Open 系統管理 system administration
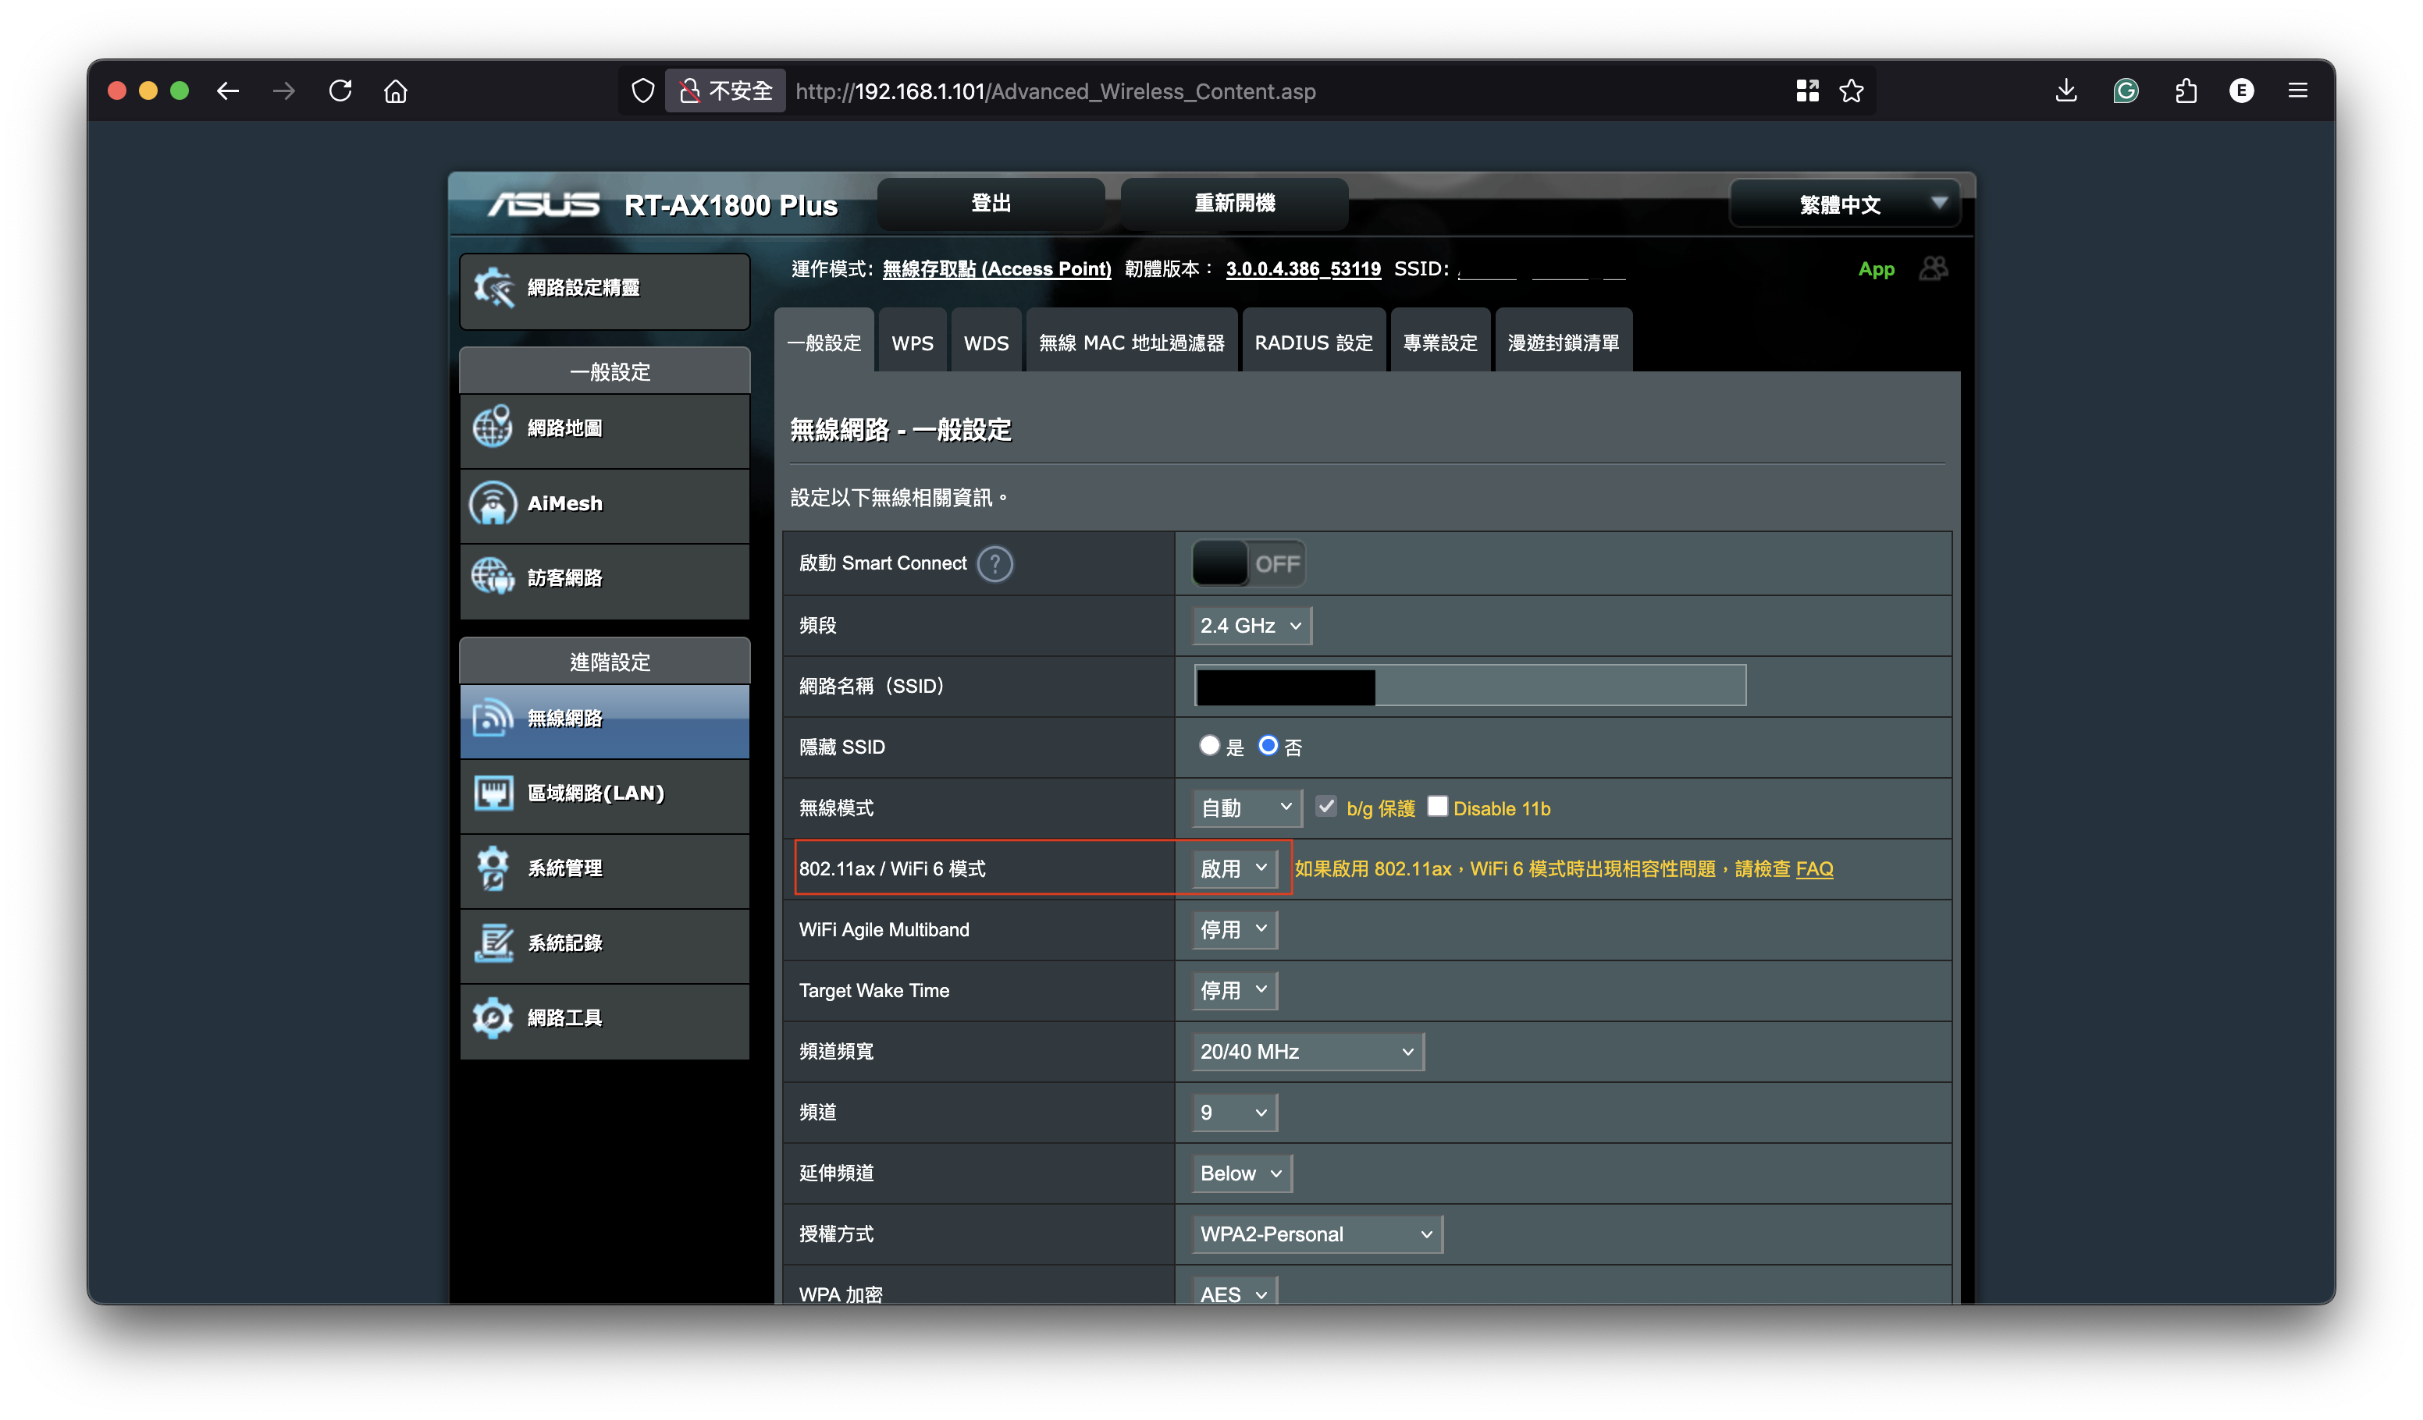Viewport: 2423px width, 1420px height. tap(566, 868)
